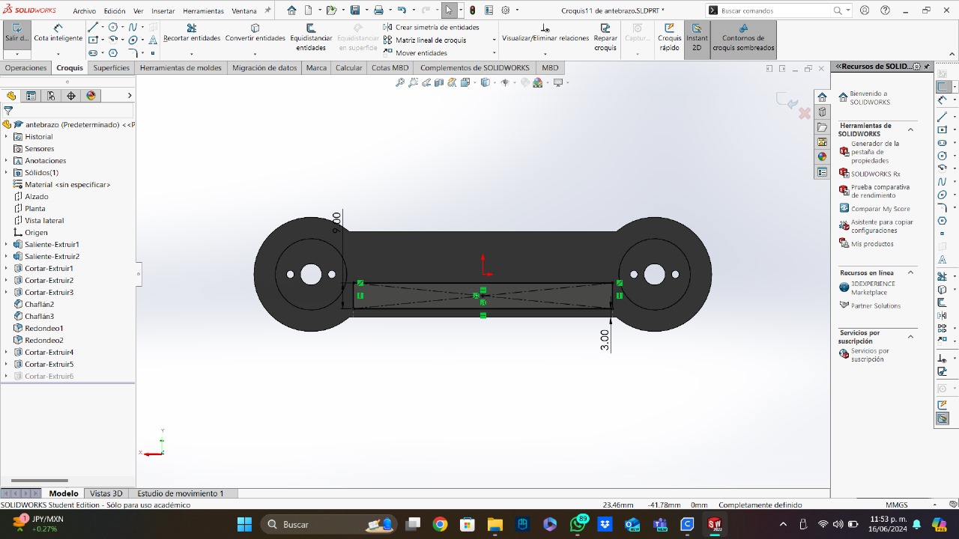Toggle Instant 2D mode
The image size is (959, 539).
point(697,38)
